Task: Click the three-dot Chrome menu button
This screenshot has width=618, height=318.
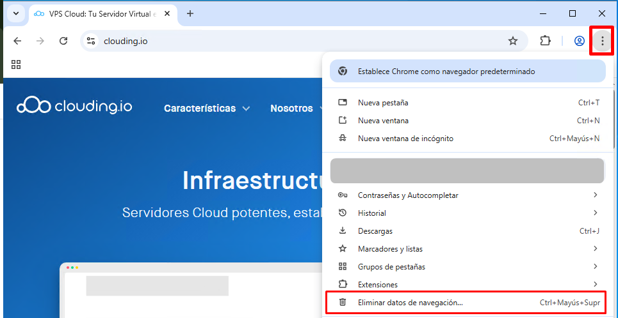Action: pyautogui.click(x=602, y=41)
